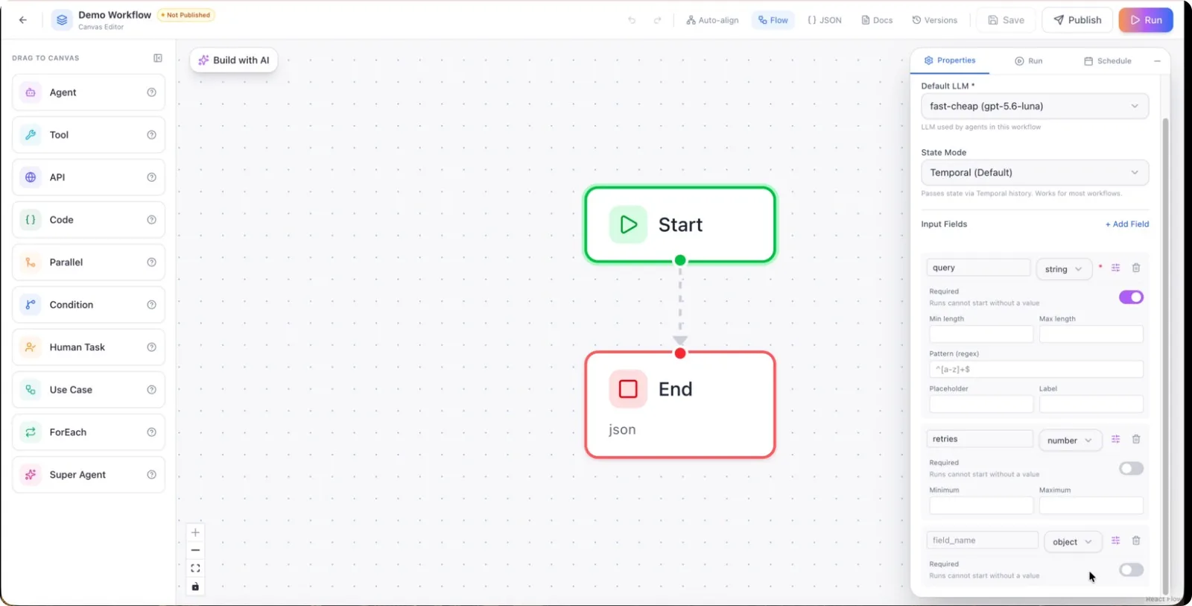This screenshot has width=1192, height=606.
Task: Switch to the JSON view
Action: (x=825, y=20)
